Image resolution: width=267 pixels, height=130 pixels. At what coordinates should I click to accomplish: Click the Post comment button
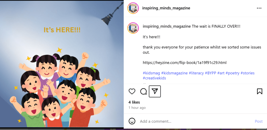coord(259,121)
